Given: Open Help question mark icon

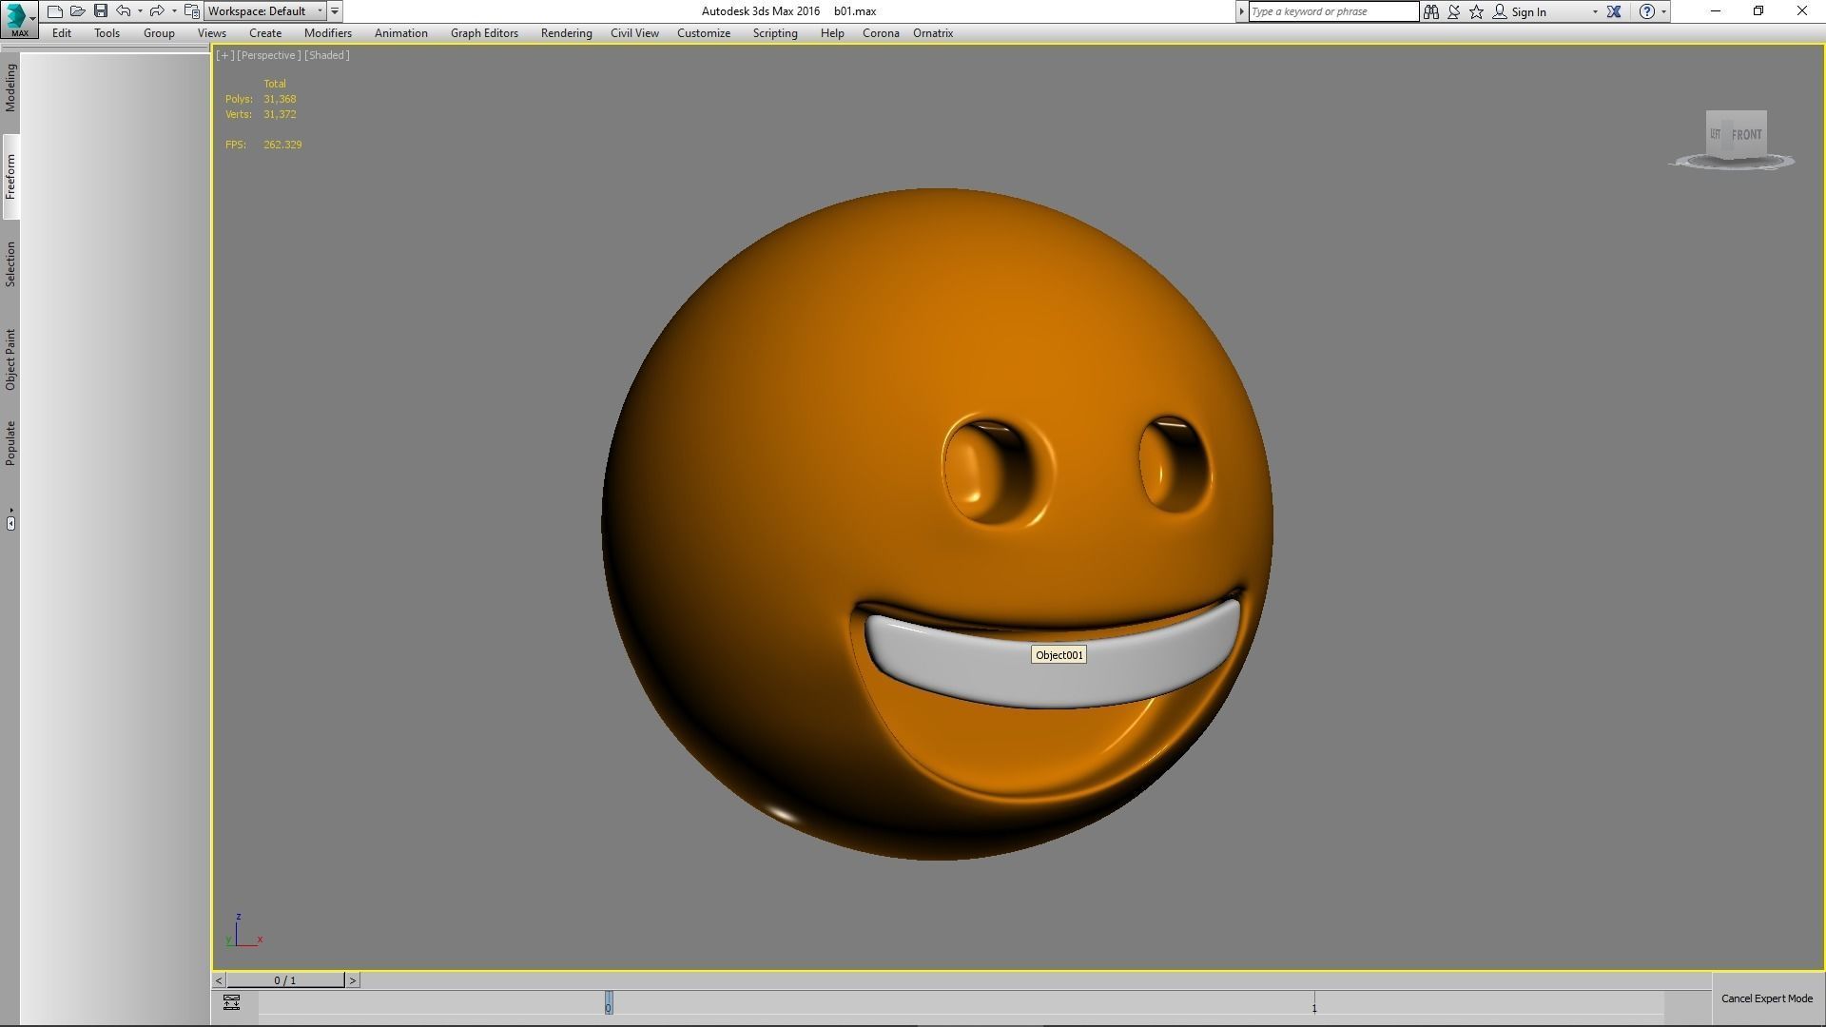Looking at the screenshot, I should (1647, 11).
